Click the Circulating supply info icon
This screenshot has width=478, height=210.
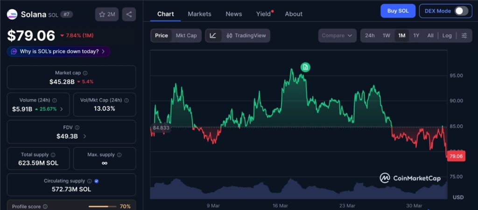(89, 181)
